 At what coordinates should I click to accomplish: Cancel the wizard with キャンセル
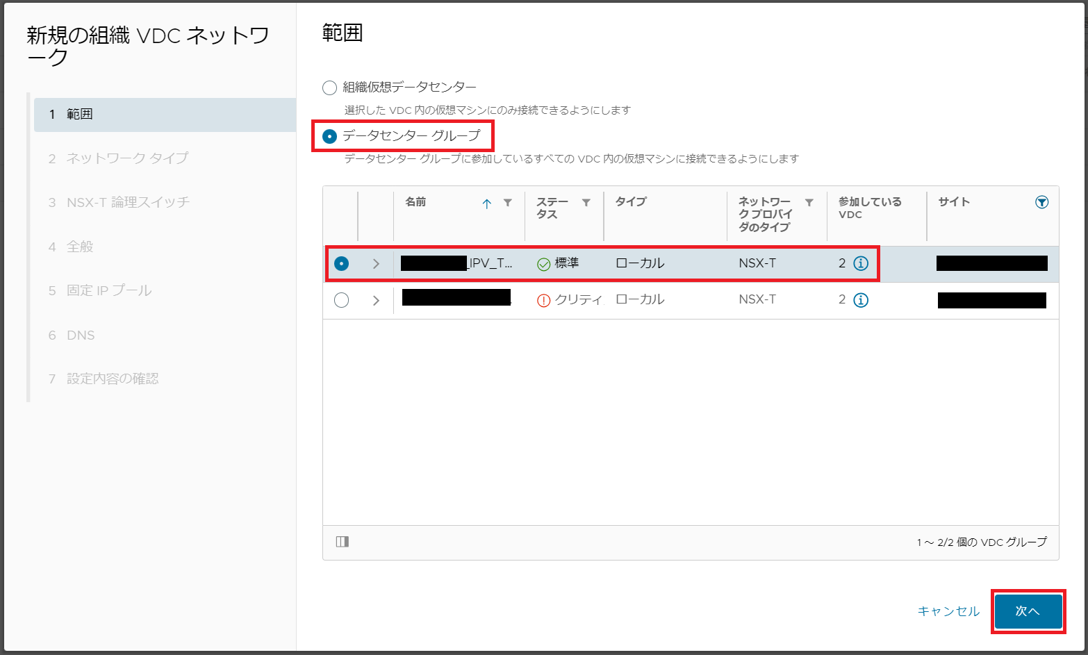pyautogui.click(x=948, y=611)
